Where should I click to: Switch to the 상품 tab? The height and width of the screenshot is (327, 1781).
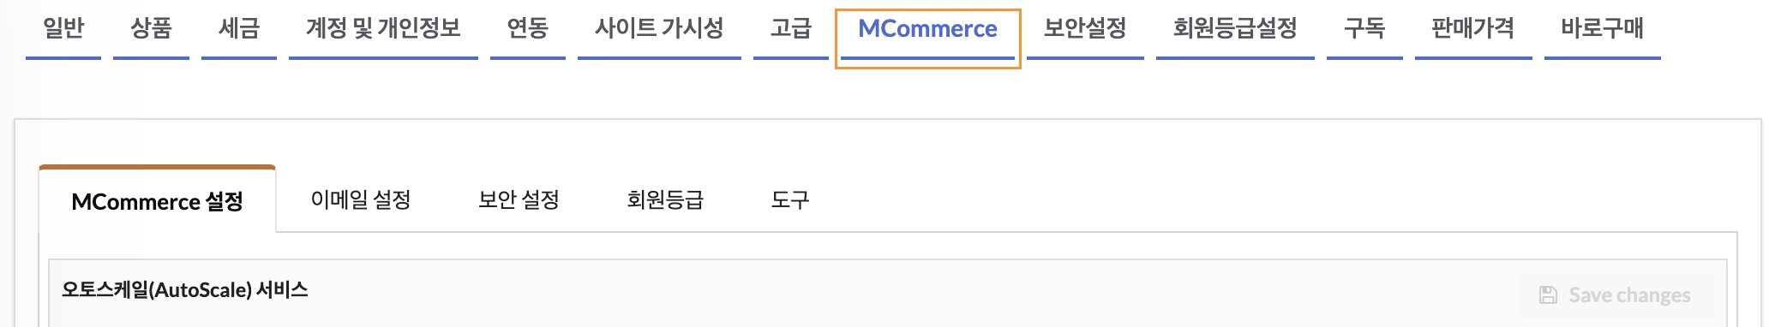151,29
